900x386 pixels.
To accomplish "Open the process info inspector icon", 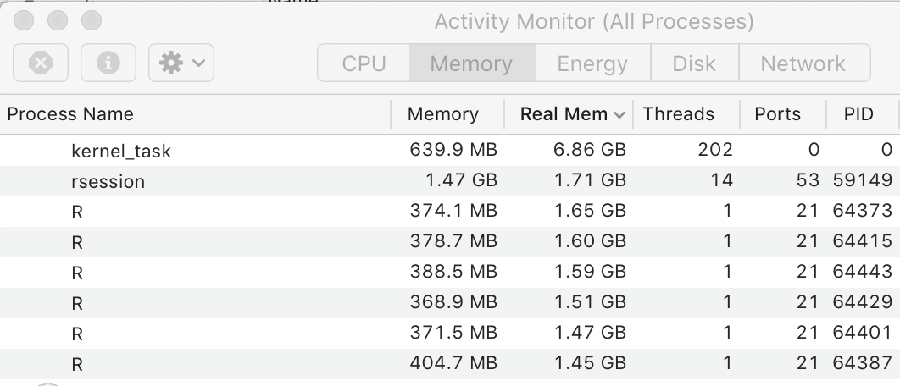I will [108, 63].
